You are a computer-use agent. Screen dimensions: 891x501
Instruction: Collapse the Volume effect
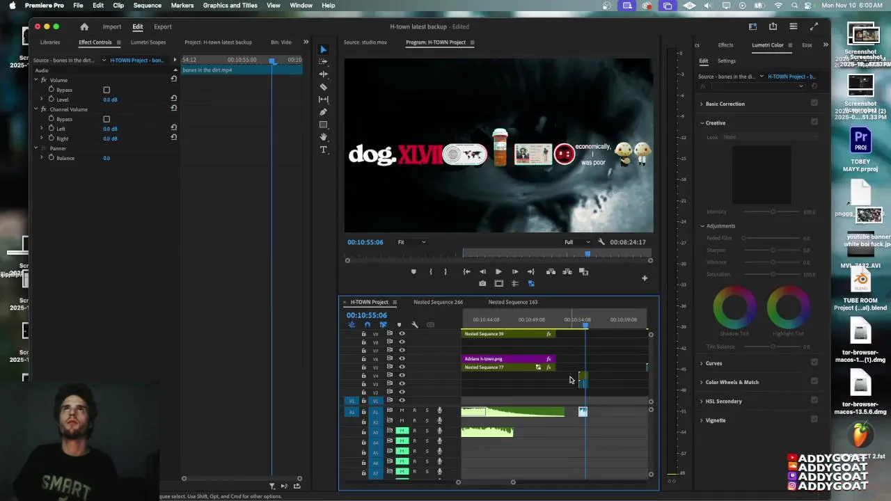36,80
